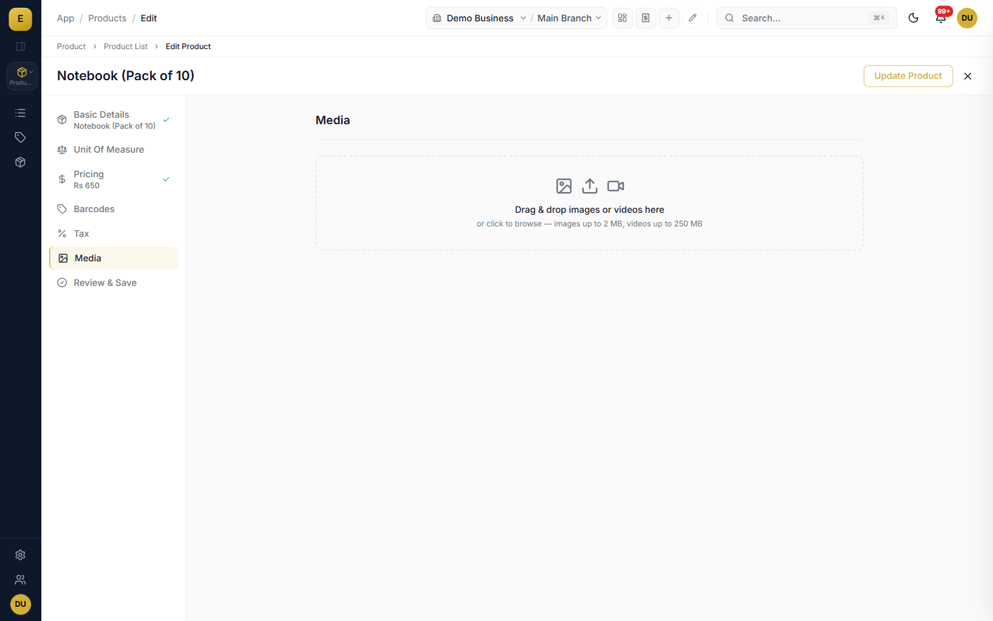Click the receipt document icon

pos(646,18)
